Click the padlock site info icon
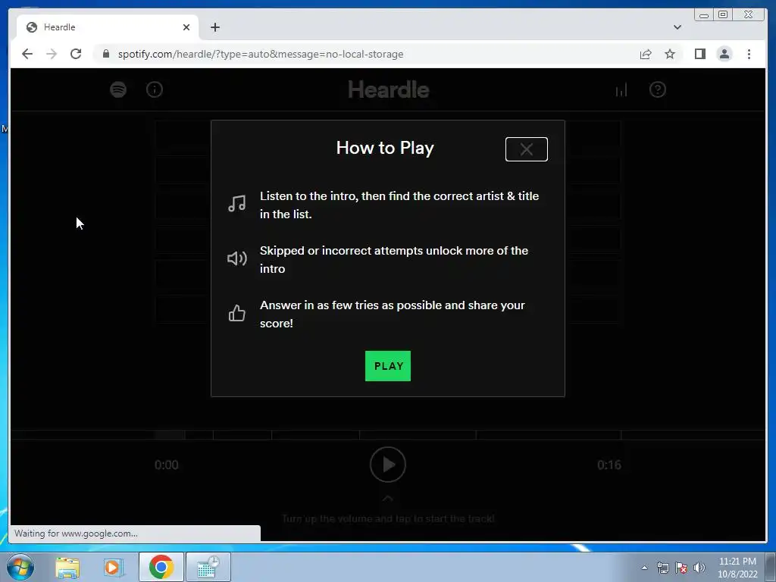This screenshot has width=776, height=582. click(106, 54)
